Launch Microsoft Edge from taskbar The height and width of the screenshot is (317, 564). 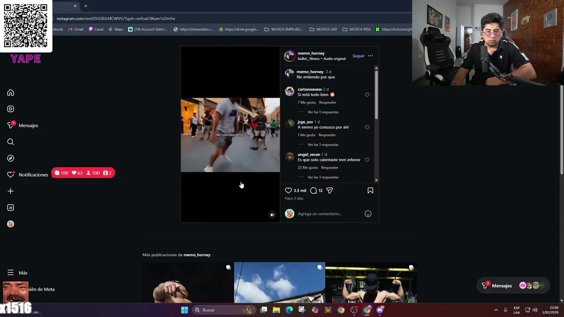(x=289, y=310)
